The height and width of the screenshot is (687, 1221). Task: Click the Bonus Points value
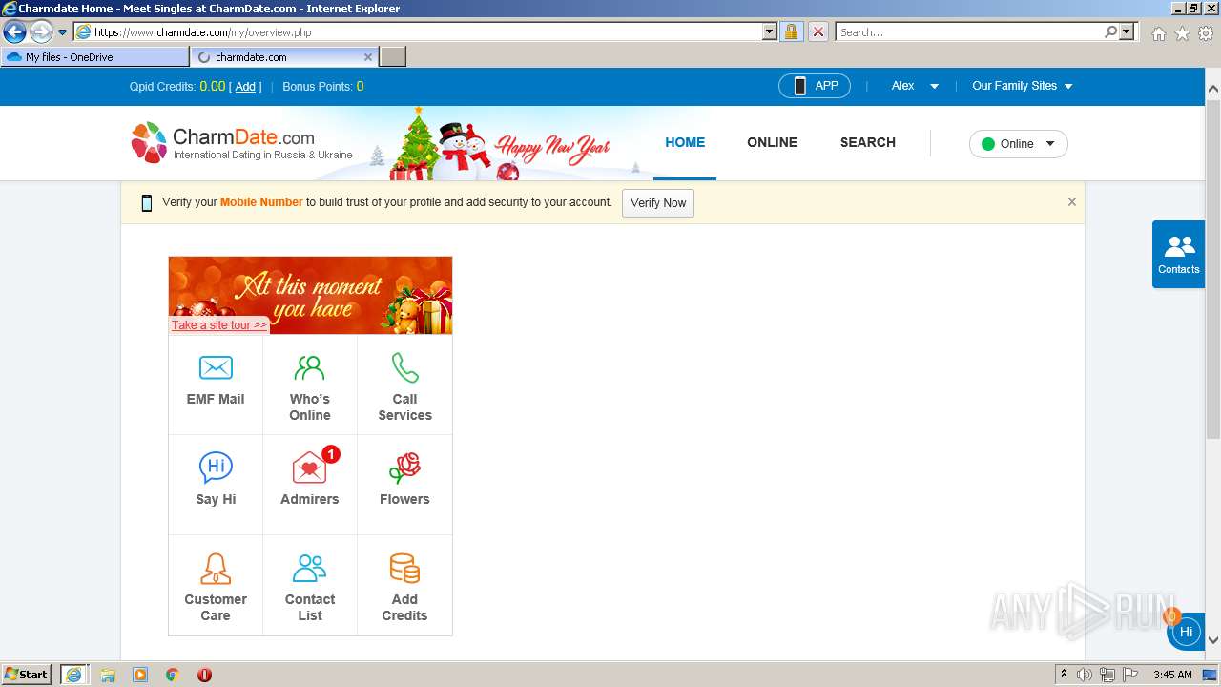pyautogui.click(x=360, y=87)
